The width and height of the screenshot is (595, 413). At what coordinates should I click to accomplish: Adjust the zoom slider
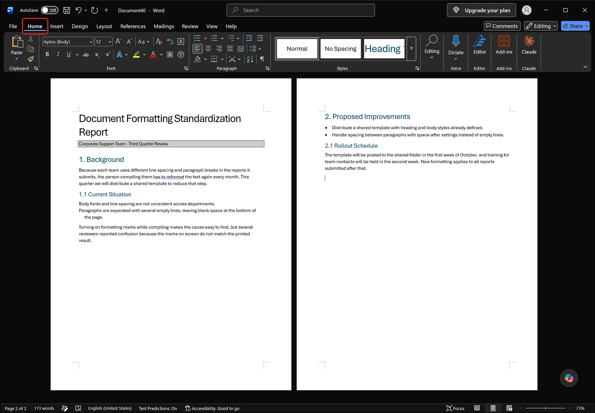546,408
